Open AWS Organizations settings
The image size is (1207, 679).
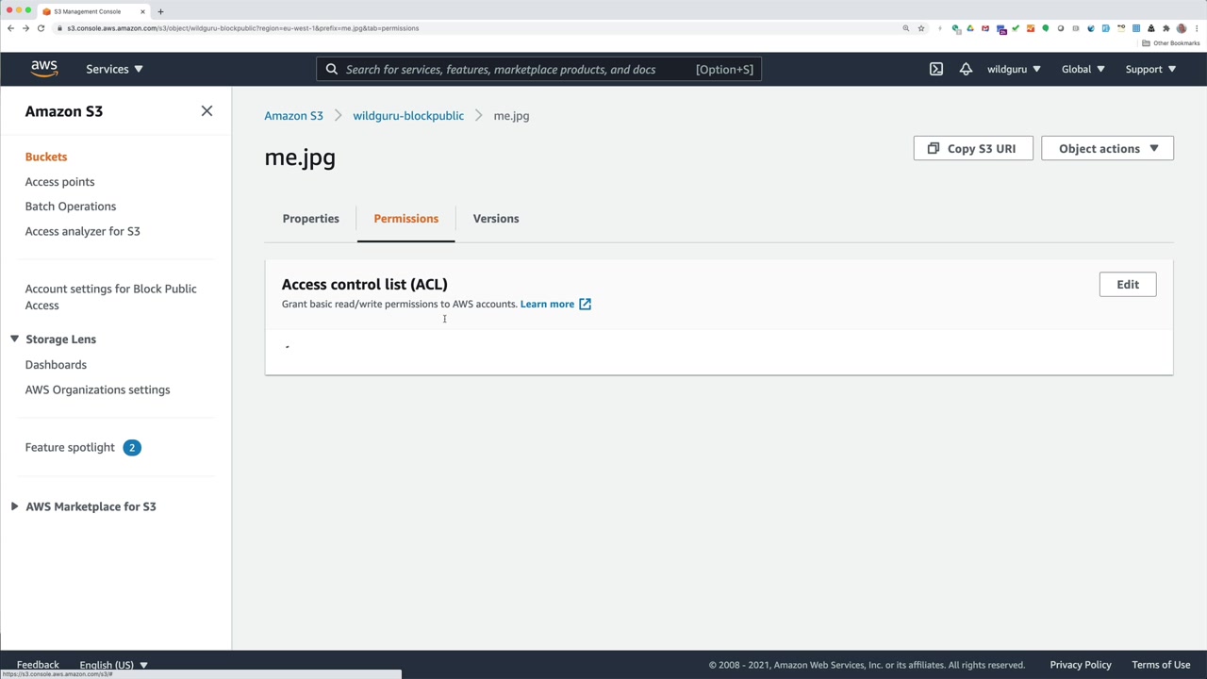[x=97, y=389]
